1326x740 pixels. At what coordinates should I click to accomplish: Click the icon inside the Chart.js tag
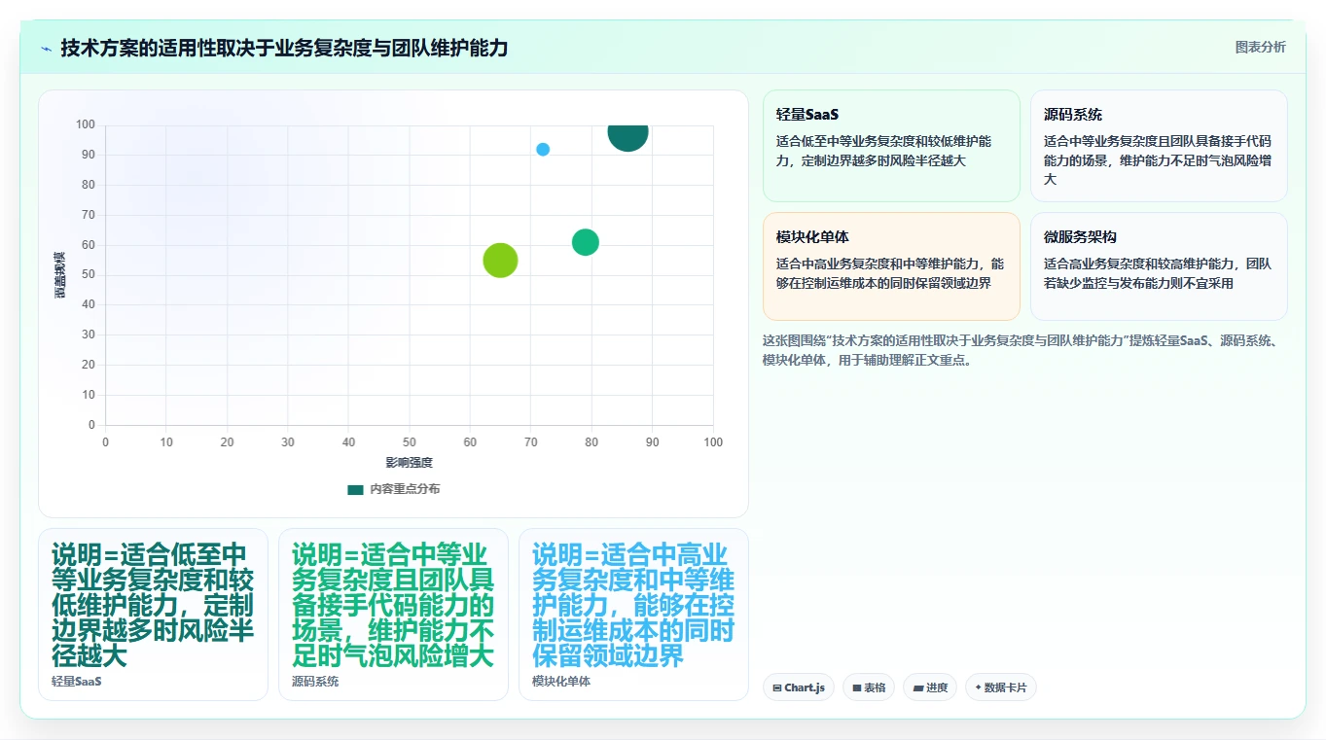(776, 687)
